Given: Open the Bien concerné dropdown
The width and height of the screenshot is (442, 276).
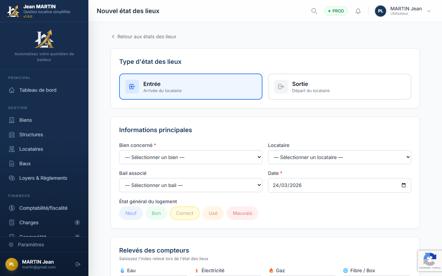Looking at the screenshot, I should (191, 157).
